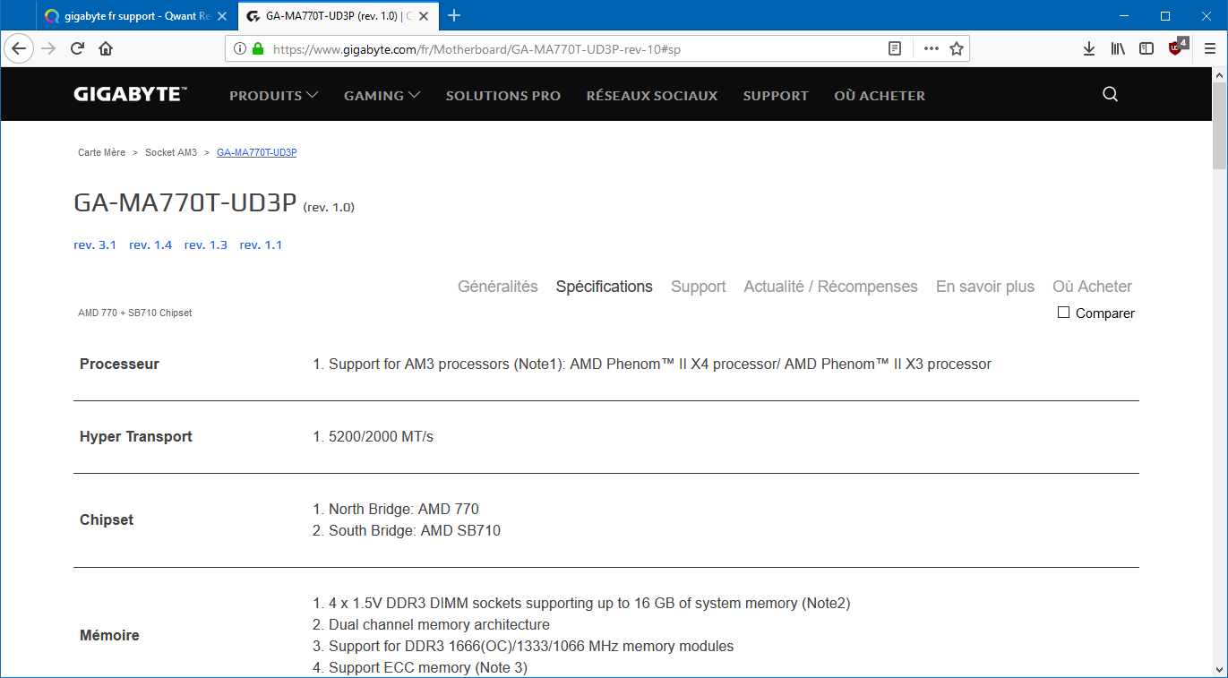The image size is (1228, 678).
Task: Open a new browser tab
Action: click(x=454, y=15)
